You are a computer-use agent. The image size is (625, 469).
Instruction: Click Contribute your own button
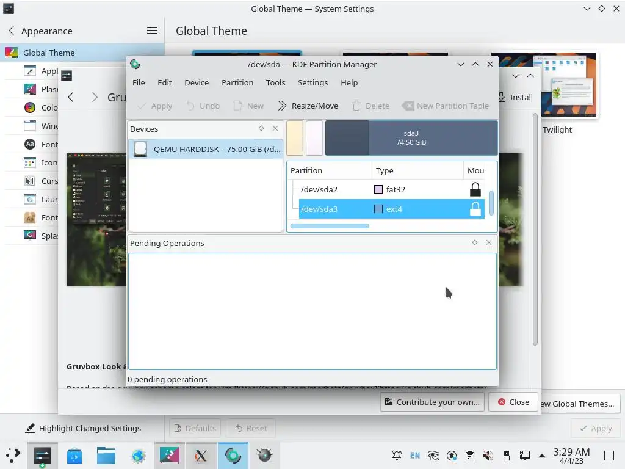point(433,402)
